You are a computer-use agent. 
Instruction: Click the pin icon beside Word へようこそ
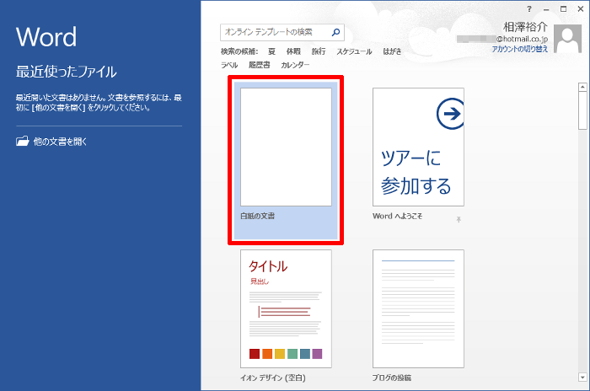pos(459,219)
